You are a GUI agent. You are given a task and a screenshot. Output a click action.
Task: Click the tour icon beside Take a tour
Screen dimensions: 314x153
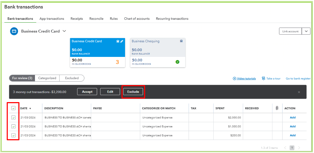click(263, 78)
